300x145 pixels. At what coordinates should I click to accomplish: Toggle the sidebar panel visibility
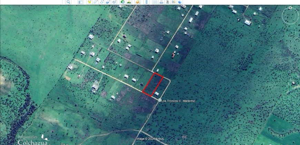81,2
